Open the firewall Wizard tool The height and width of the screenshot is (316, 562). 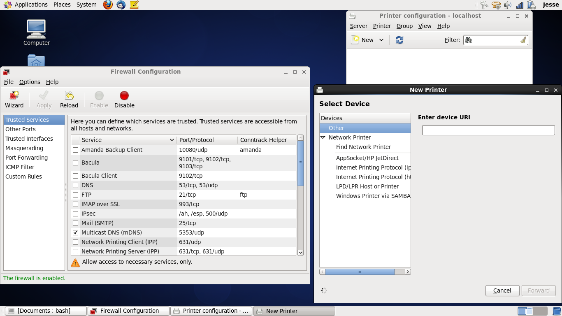coord(14,100)
